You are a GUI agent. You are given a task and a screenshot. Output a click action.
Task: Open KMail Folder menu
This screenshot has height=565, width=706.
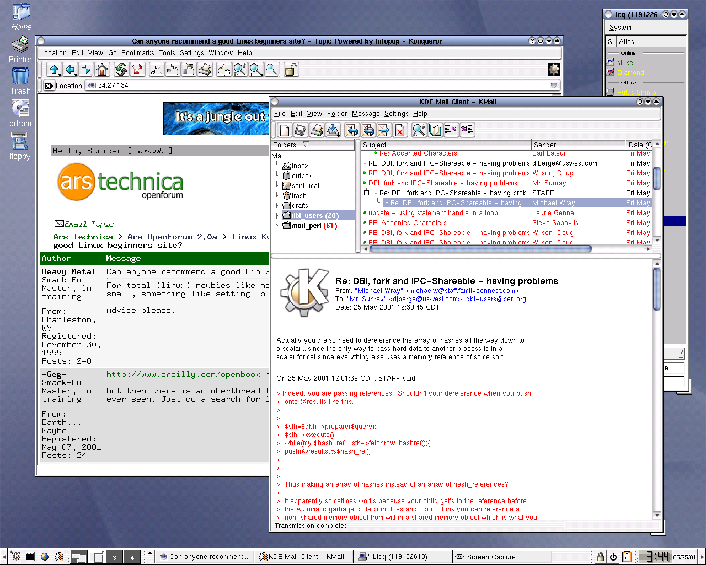[x=337, y=114]
